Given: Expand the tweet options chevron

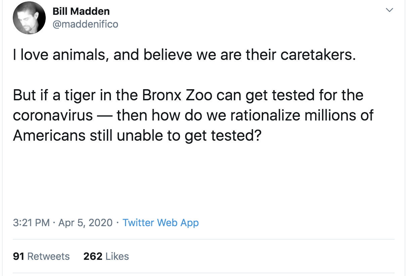Looking at the screenshot, I should tap(389, 10).
